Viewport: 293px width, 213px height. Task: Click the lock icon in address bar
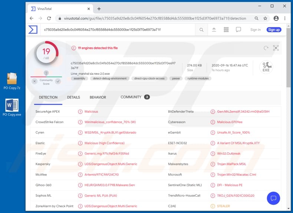click(60, 19)
